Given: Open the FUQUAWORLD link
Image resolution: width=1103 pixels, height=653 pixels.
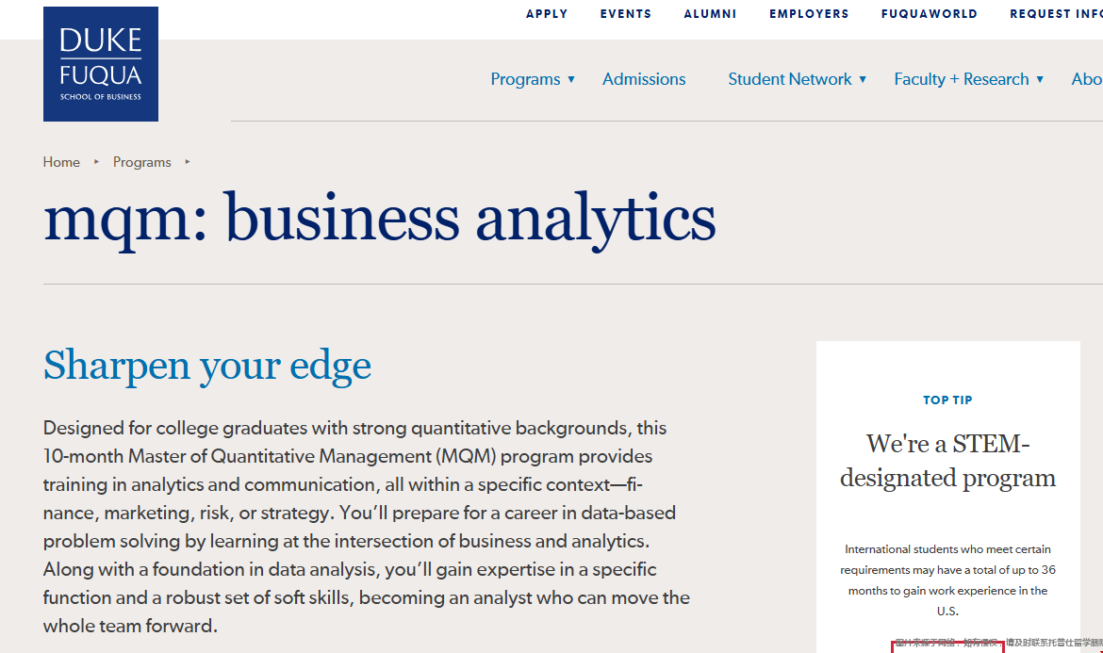Looking at the screenshot, I should point(929,14).
